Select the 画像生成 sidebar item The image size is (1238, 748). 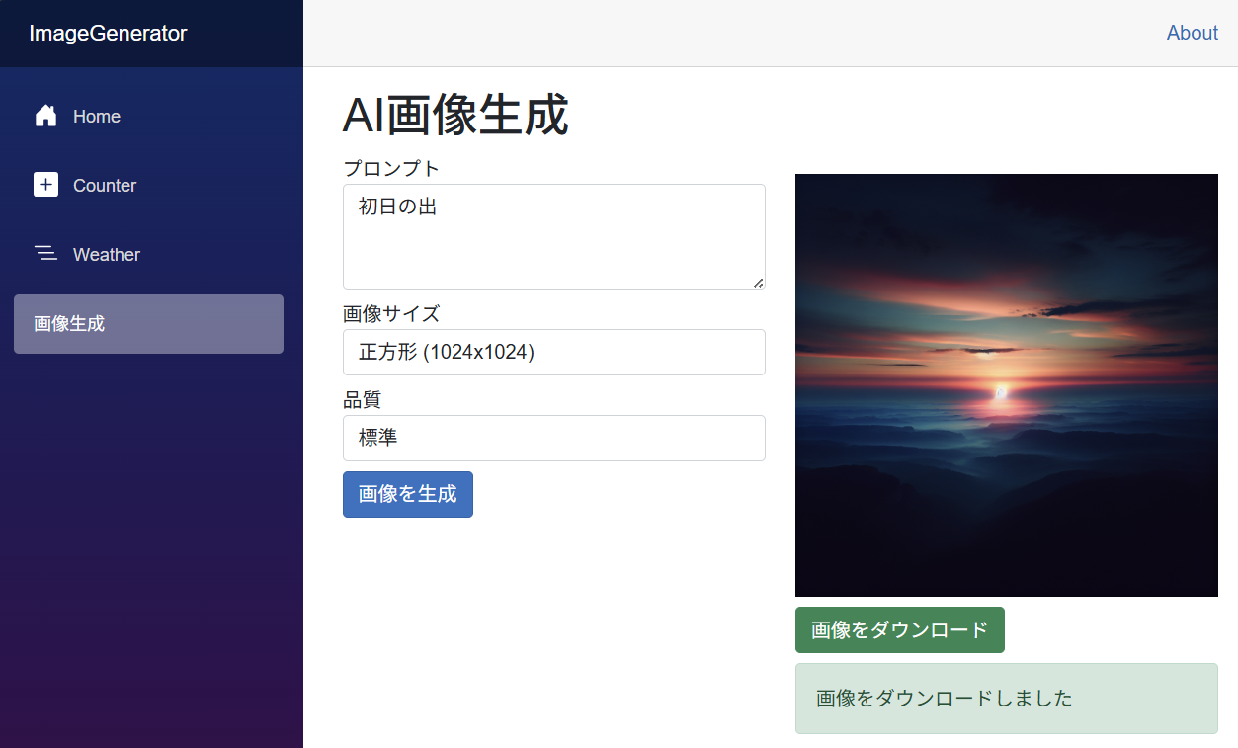coord(148,324)
